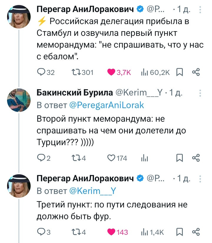Reply to Бакинский Бурила's comment
The height and width of the screenshot is (243, 212).
[x=42, y=158]
